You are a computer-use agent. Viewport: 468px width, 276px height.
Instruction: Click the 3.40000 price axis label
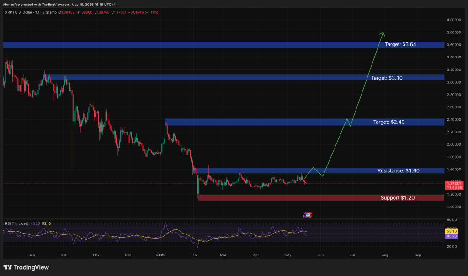coord(454,57)
